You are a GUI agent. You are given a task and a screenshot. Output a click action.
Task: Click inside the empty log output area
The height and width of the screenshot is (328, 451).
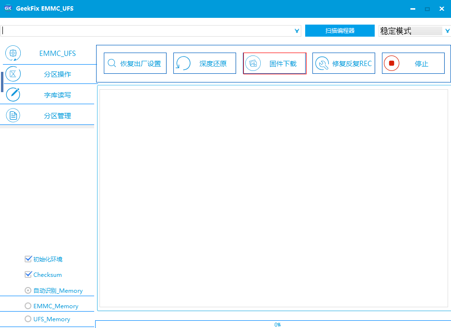coord(273,198)
